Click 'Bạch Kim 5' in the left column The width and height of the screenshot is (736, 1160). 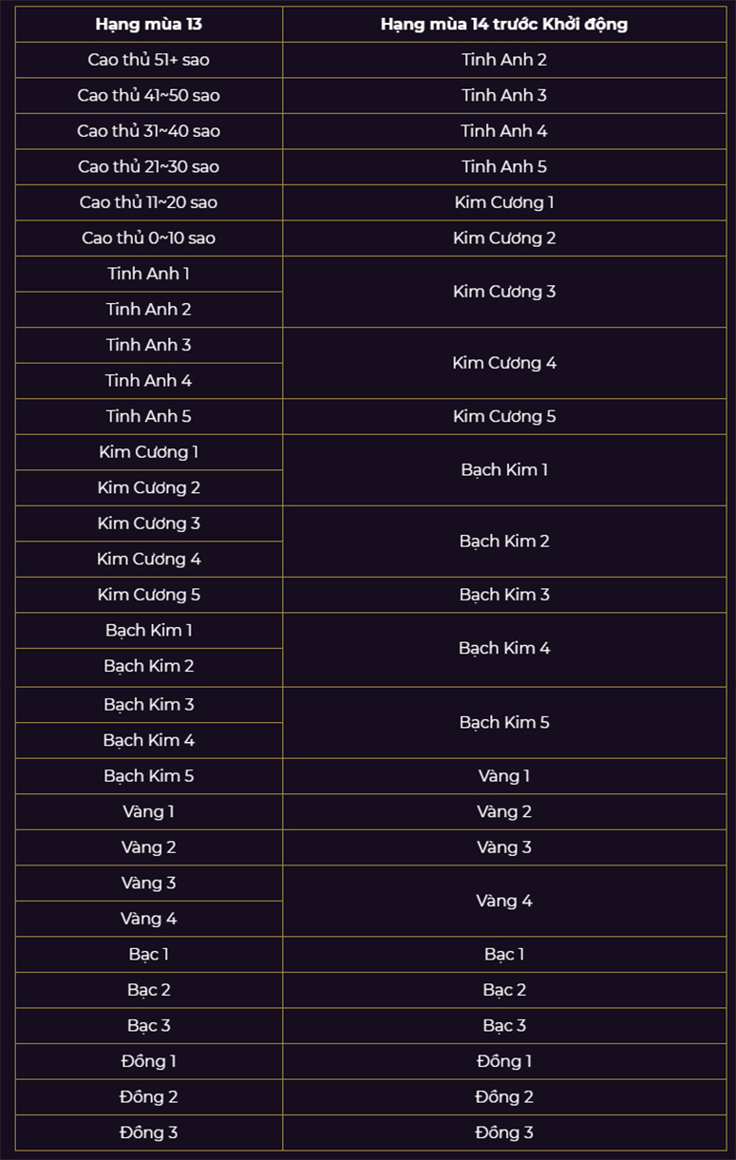[x=149, y=776]
